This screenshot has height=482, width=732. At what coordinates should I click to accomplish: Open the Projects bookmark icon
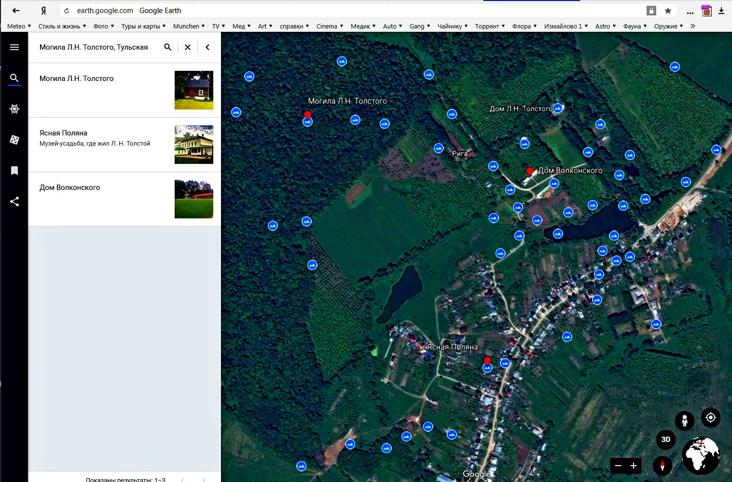14,171
